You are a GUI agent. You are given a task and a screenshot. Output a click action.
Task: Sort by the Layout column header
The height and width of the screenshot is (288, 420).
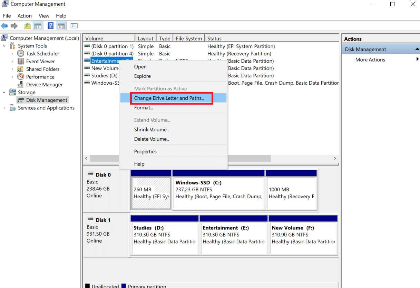(x=146, y=39)
